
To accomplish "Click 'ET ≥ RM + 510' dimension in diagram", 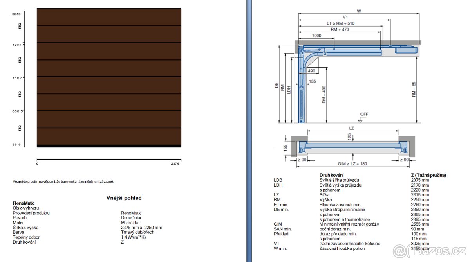I will [340, 23].
